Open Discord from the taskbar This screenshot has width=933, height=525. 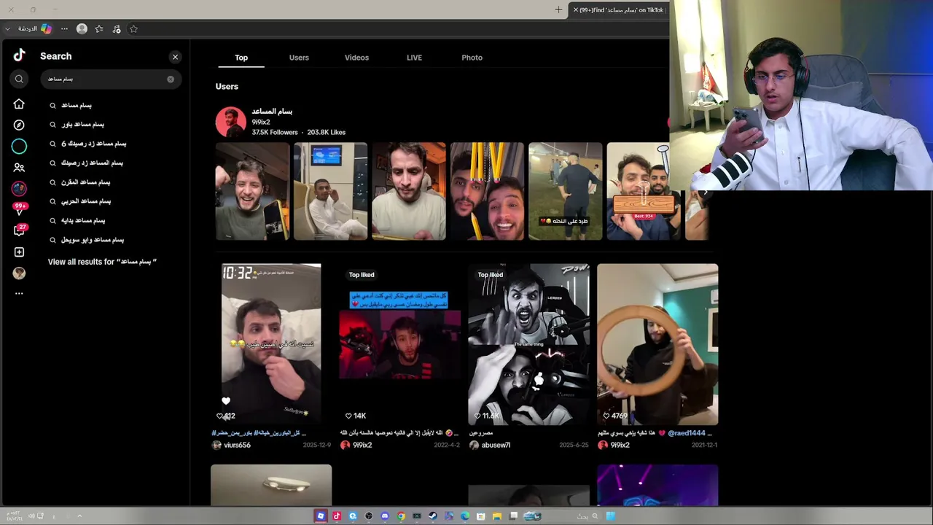click(x=385, y=516)
